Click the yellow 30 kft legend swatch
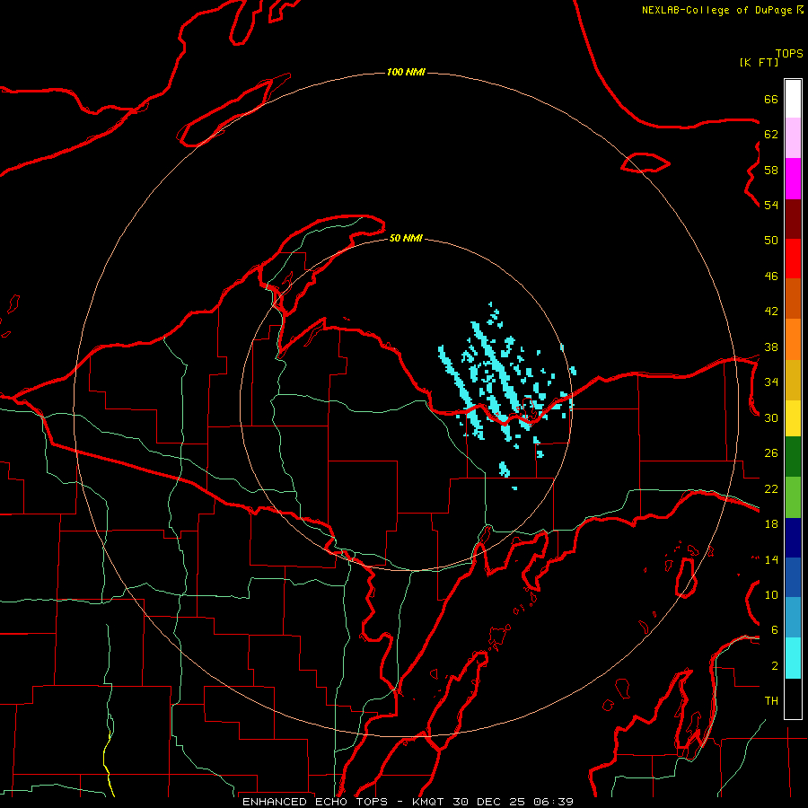Viewport: 808px width, 808px height. [x=793, y=418]
